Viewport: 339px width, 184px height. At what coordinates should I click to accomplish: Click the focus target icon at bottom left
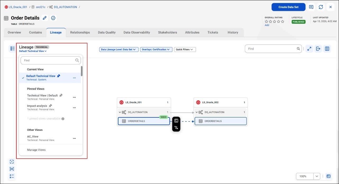tap(12, 162)
